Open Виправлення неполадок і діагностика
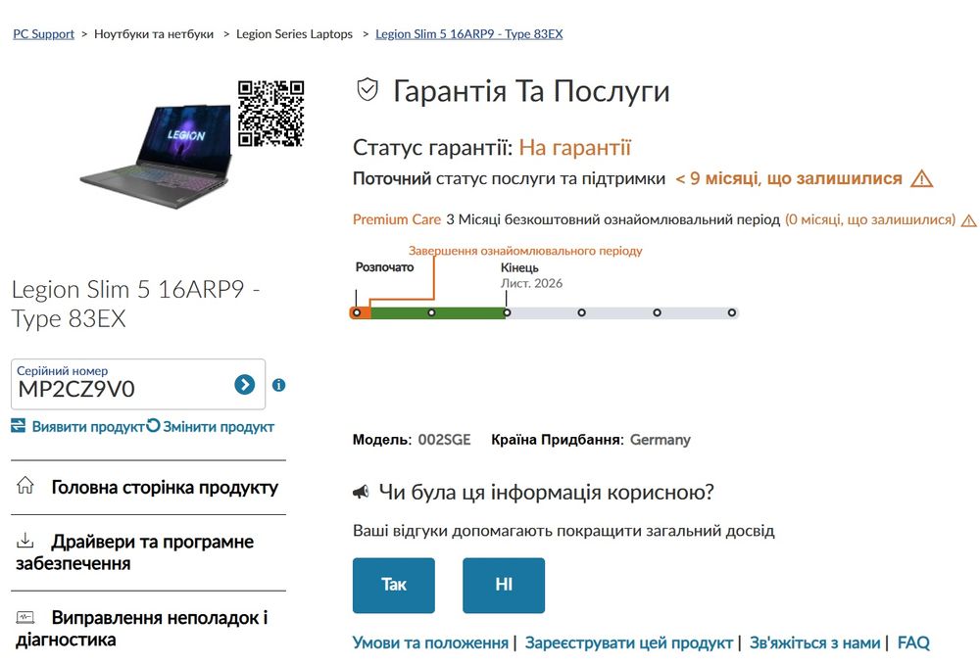Image resolution: width=980 pixels, height=666 pixels. click(x=148, y=629)
